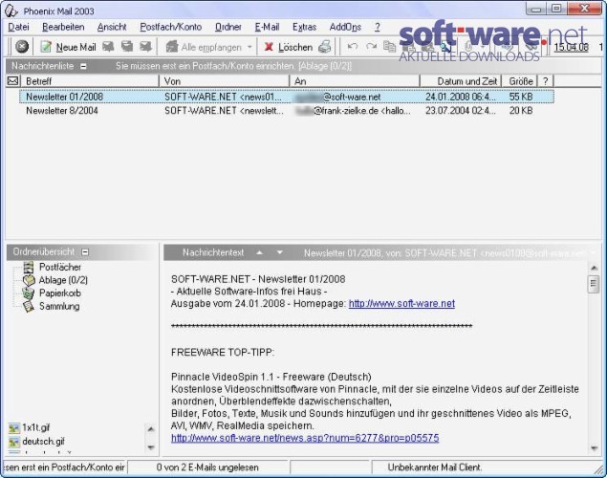Open the AddOns menu

click(x=345, y=27)
